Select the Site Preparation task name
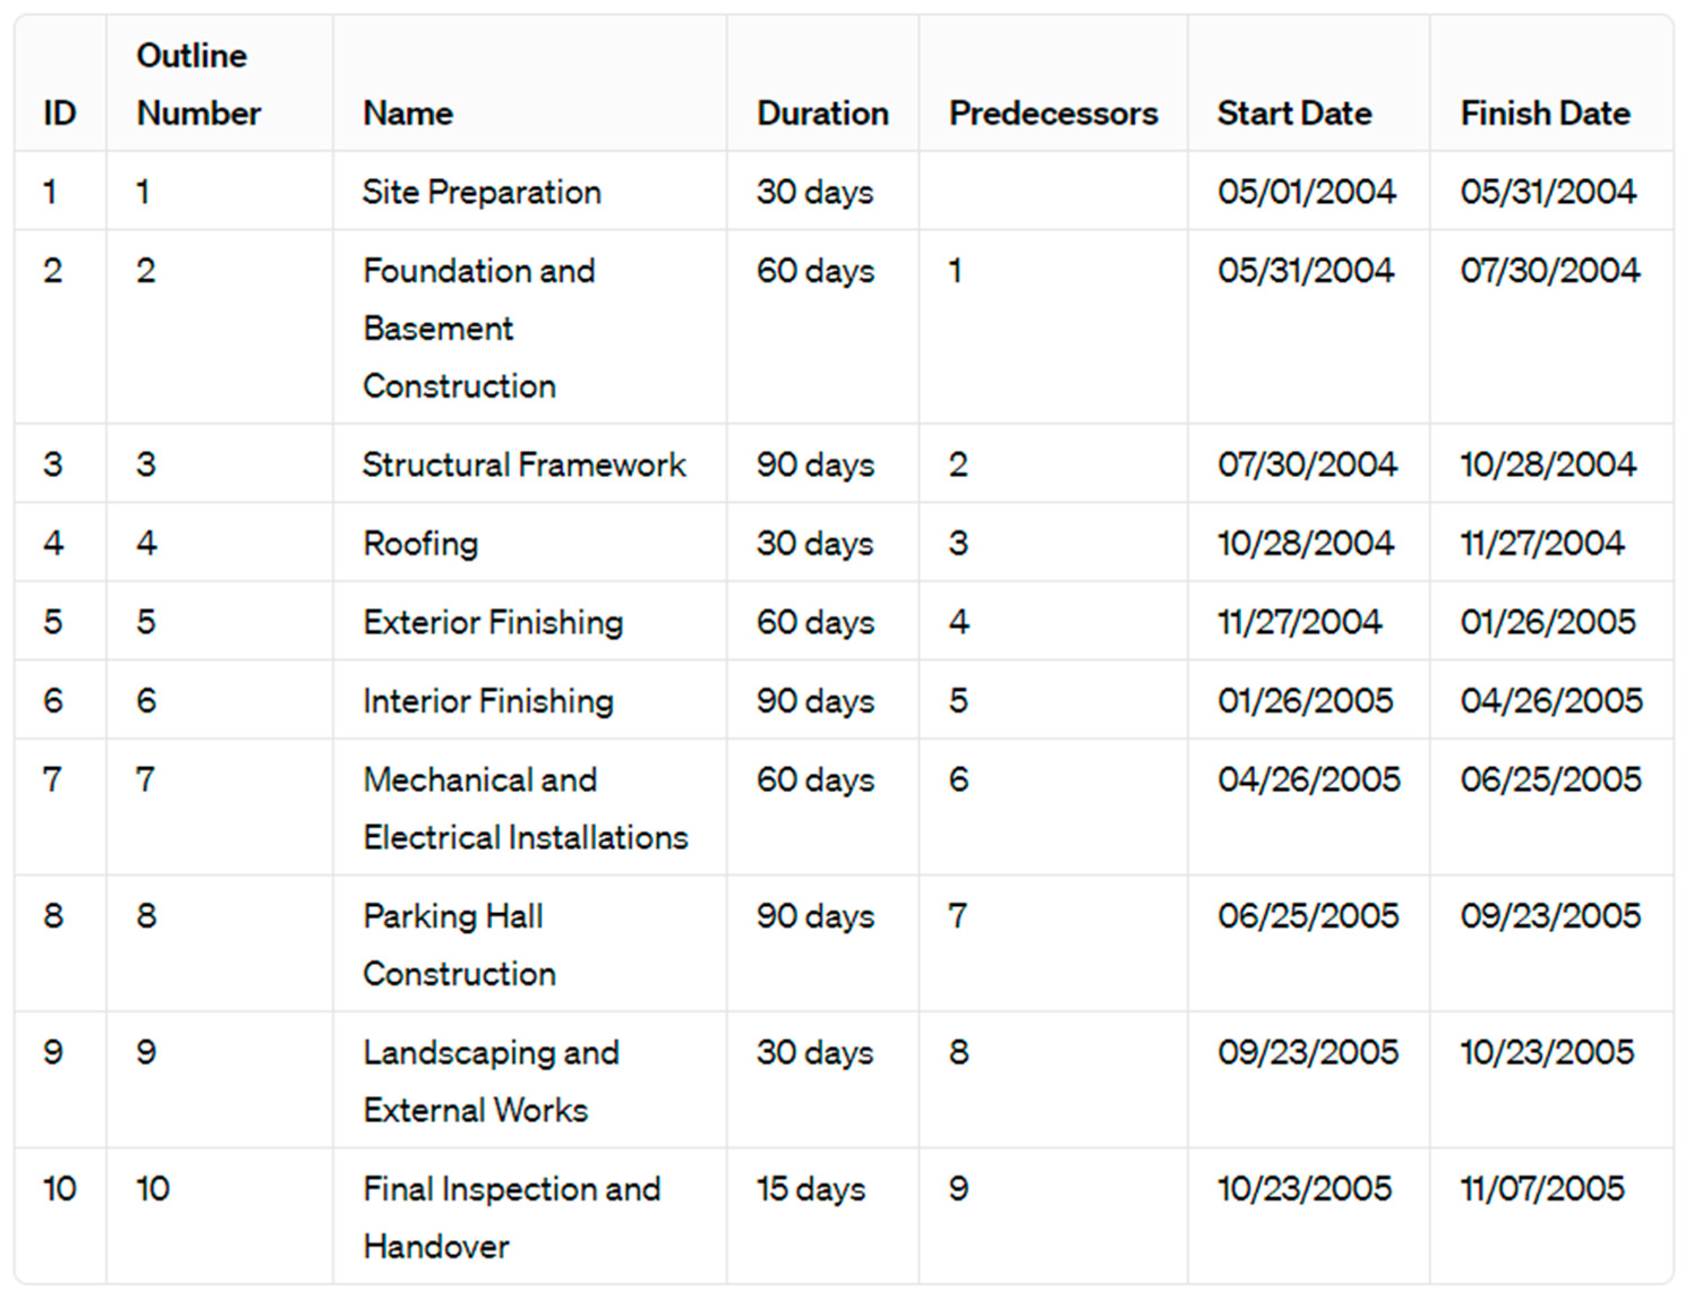Screen dimensions: 1690x1302 coord(481,192)
